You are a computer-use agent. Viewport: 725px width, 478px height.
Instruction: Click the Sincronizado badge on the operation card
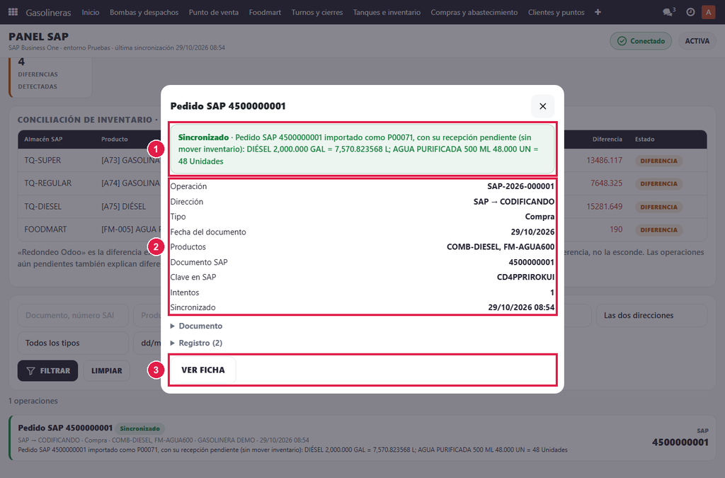pos(139,428)
